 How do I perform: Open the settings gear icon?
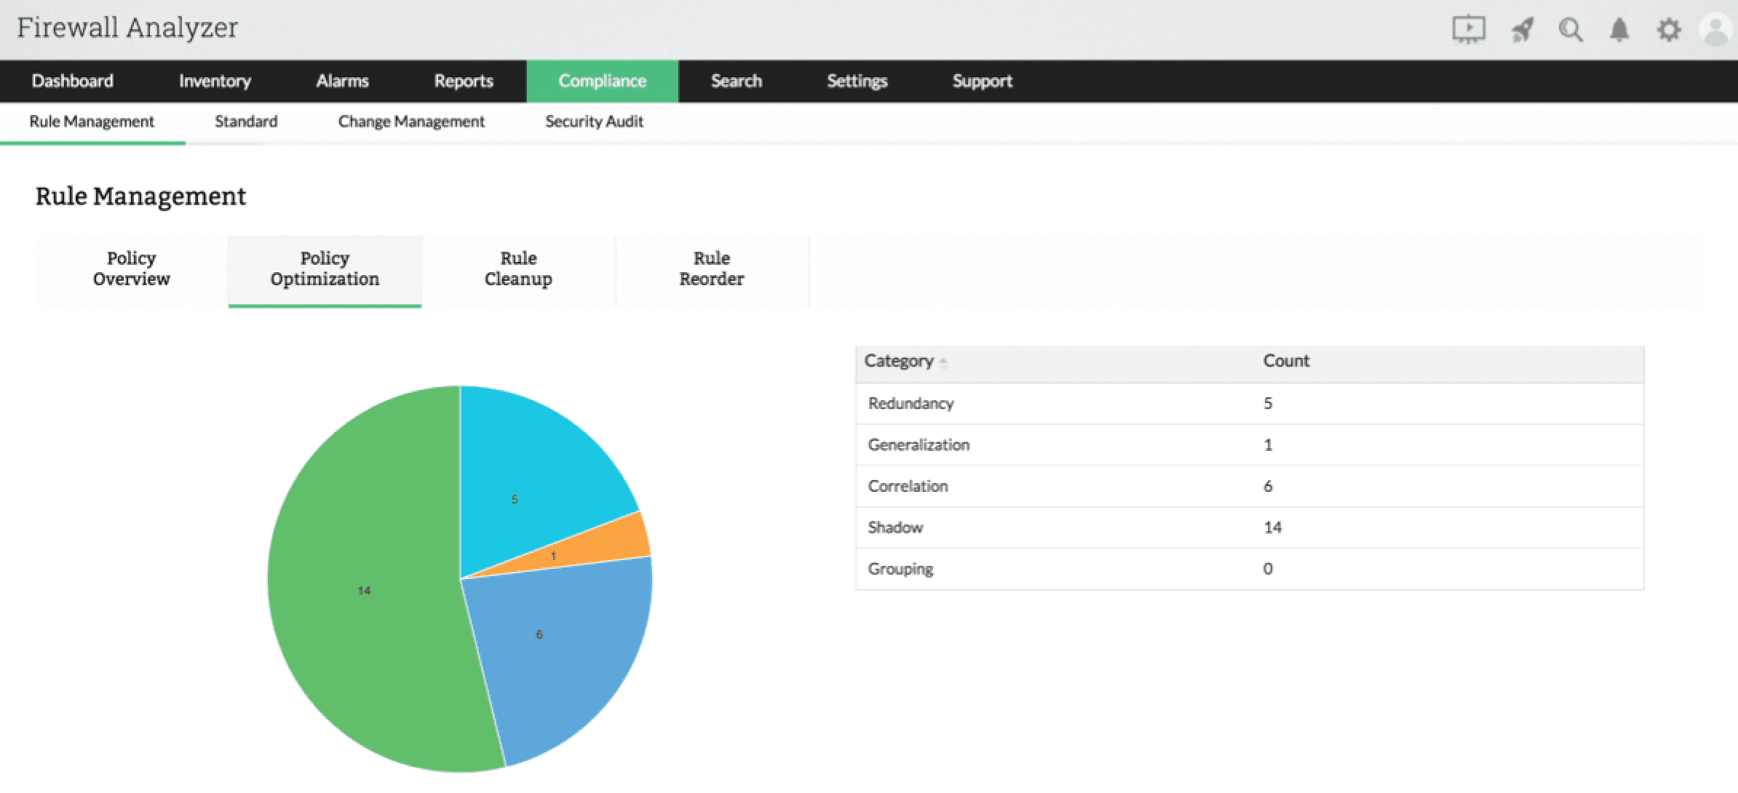pos(1668,30)
